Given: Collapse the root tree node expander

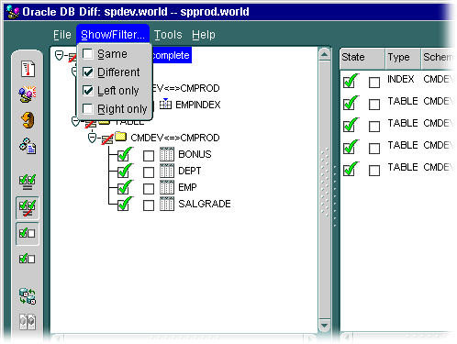Looking at the screenshot, I should (x=59, y=56).
